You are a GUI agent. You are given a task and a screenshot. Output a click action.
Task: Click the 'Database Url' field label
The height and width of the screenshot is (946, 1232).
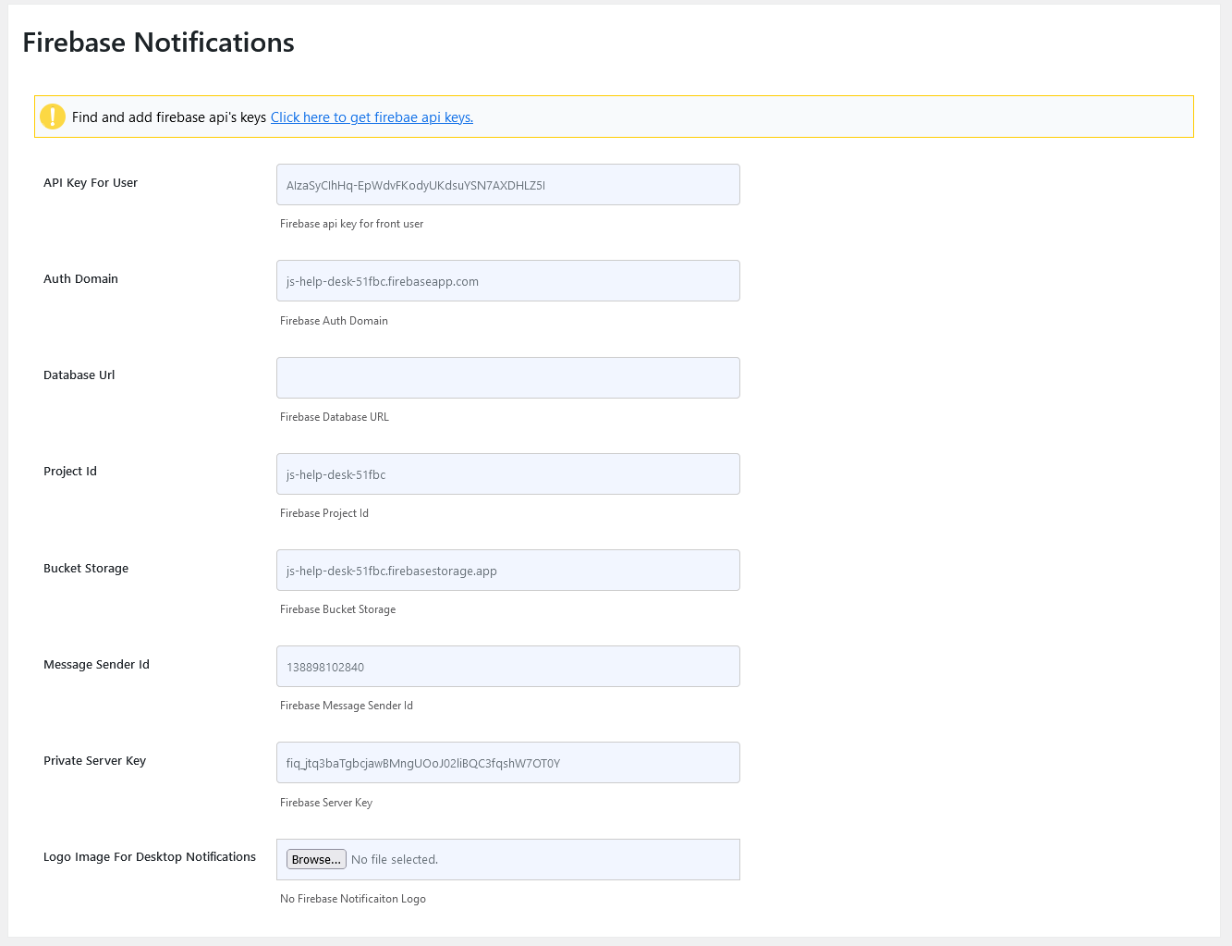(79, 375)
